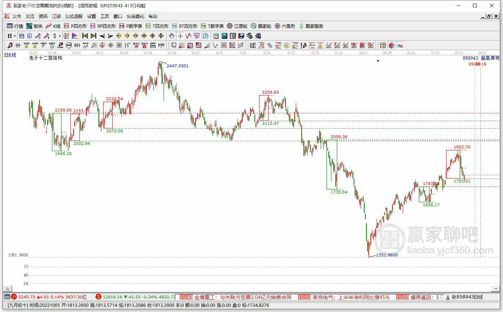Click the yellow diamond right-arrow icon
Image resolution: width=503 pixels, height=312 pixels.
coord(127,36)
